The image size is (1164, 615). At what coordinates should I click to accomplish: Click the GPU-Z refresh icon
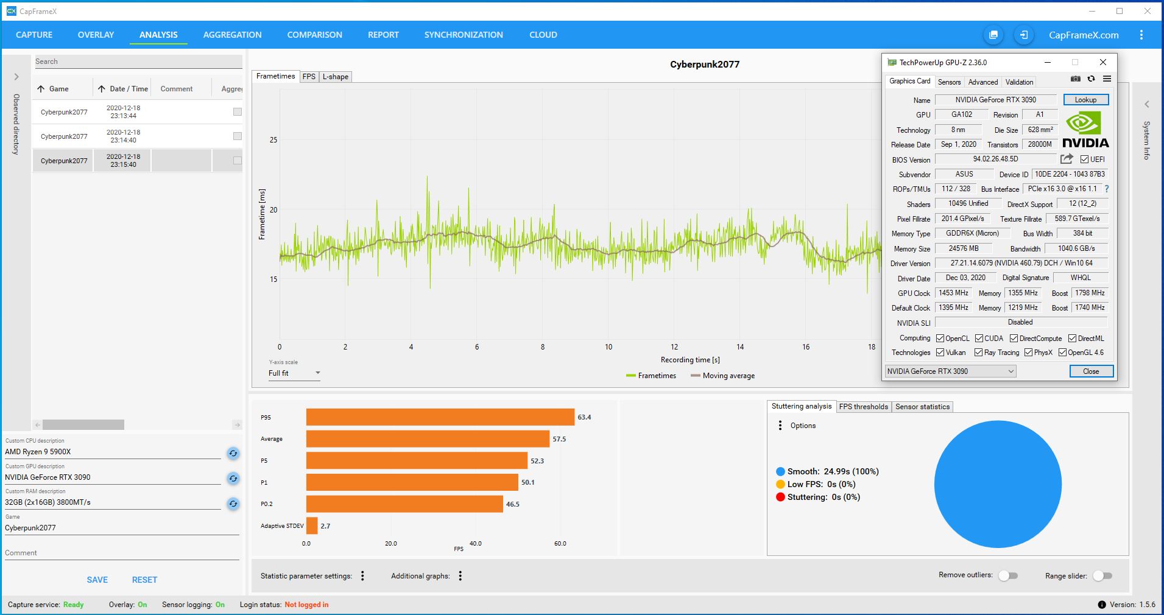1091,79
